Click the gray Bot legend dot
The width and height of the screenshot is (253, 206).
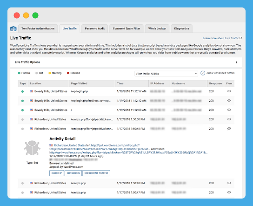(x=36, y=73)
